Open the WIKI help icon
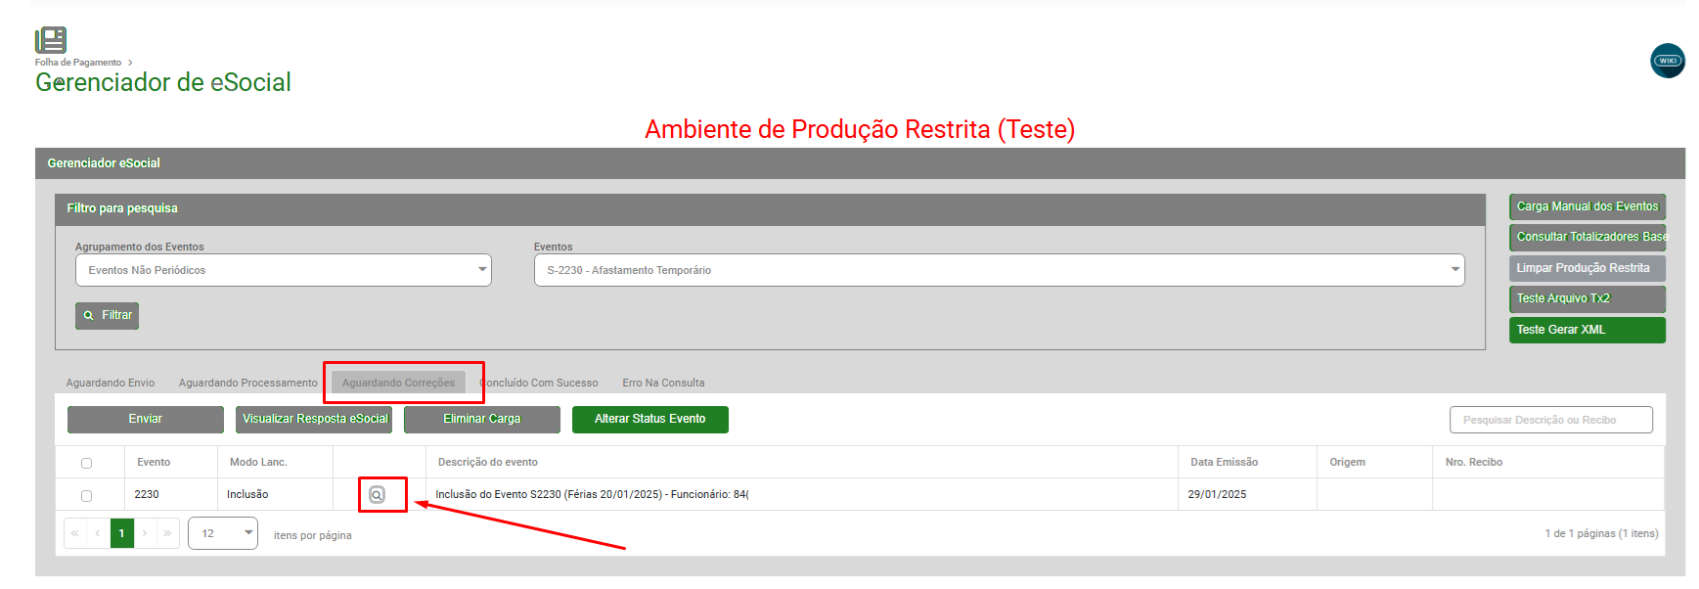 [x=1667, y=61]
